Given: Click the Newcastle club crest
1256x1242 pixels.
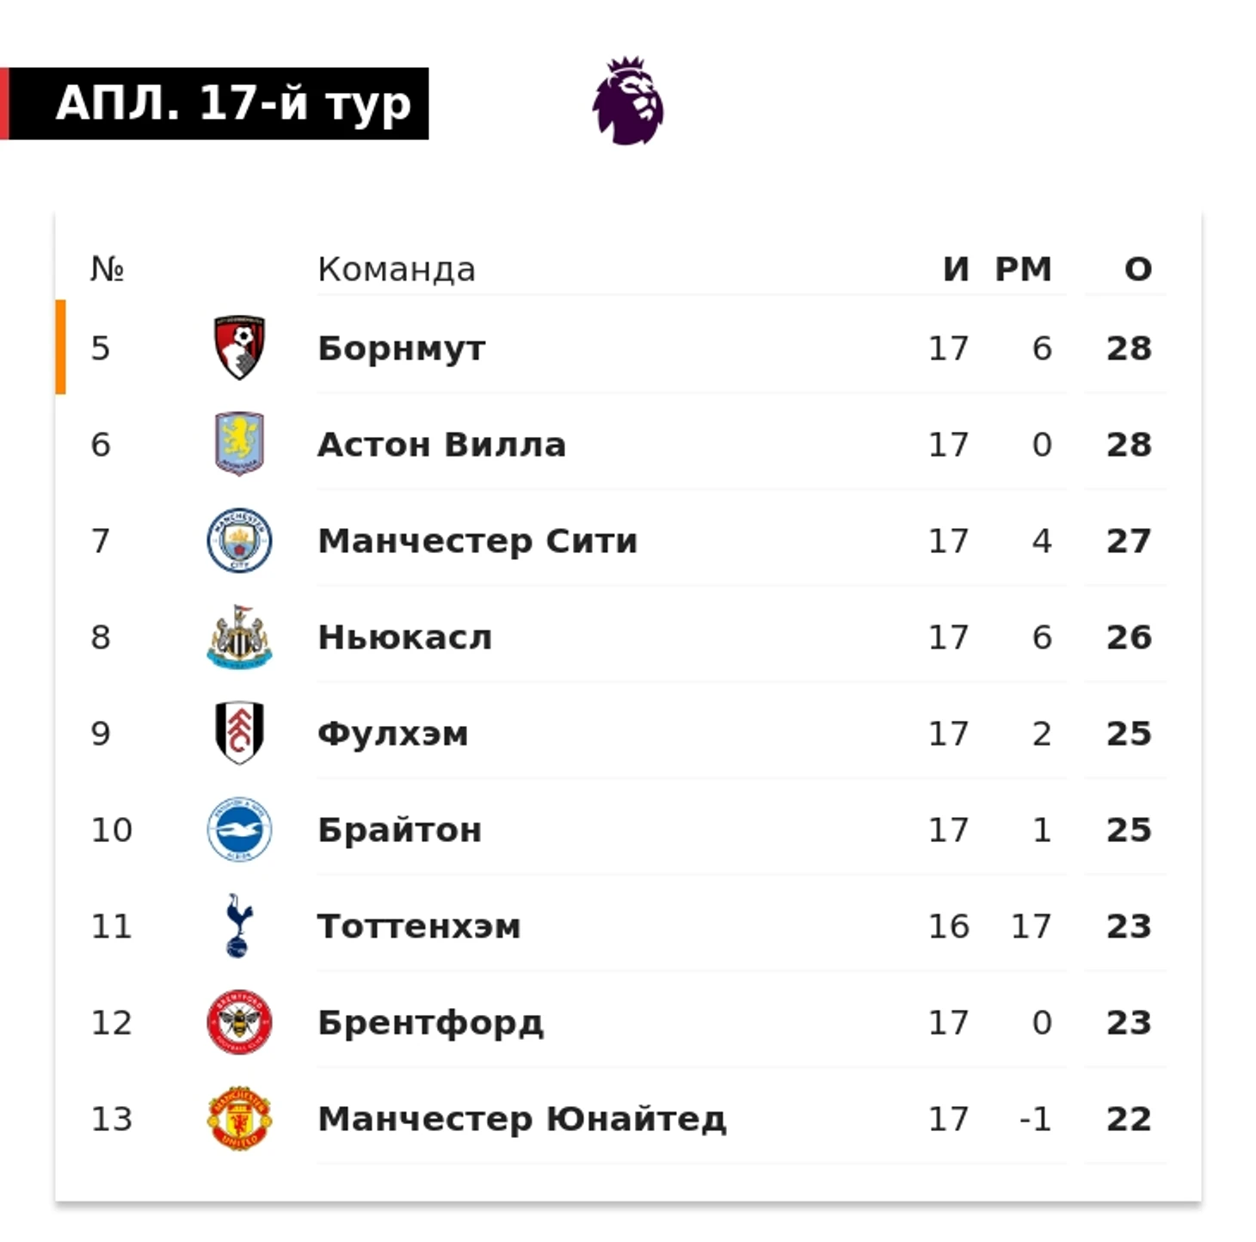Looking at the screenshot, I should (x=239, y=636).
